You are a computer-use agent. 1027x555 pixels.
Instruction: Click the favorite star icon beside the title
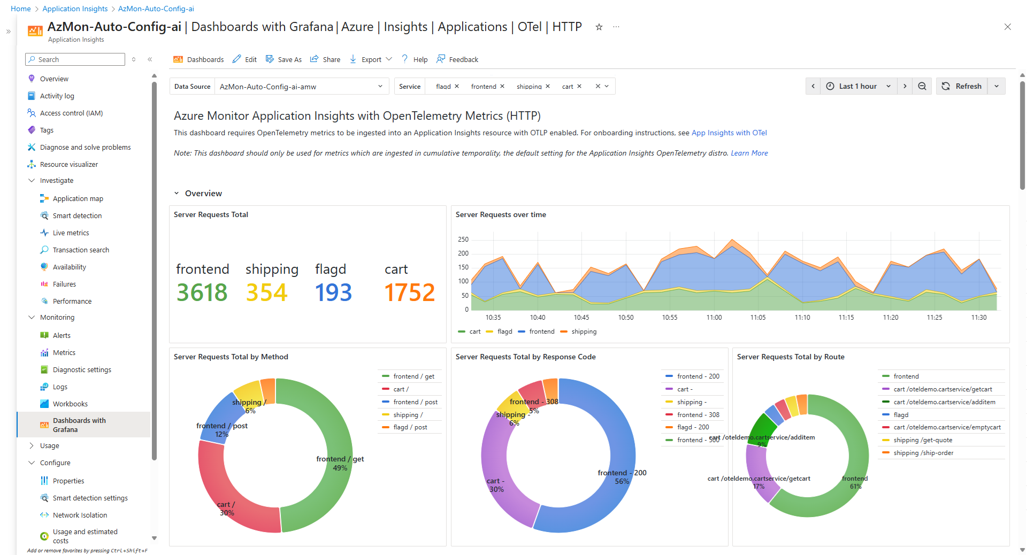click(599, 27)
